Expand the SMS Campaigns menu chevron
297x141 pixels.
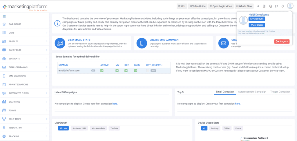47,76
